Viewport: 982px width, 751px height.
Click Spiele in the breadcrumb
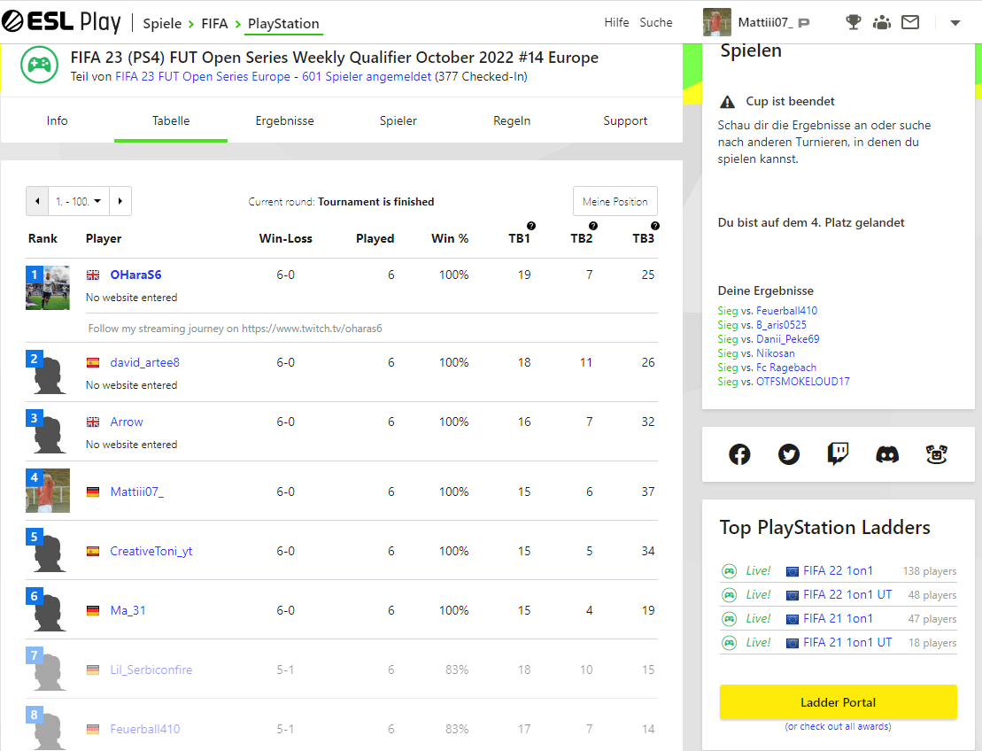click(x=162, y=24)
